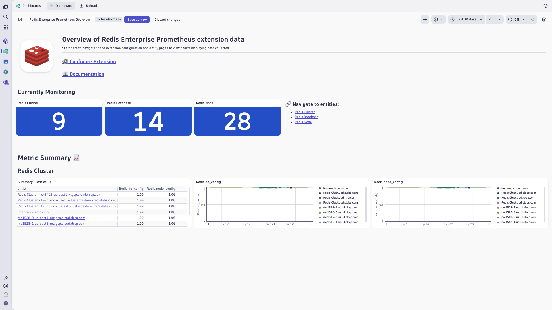Open the account avatar at the sidebar bottom
The width and height of the screenshot is (552, 310).
point(5,303)
